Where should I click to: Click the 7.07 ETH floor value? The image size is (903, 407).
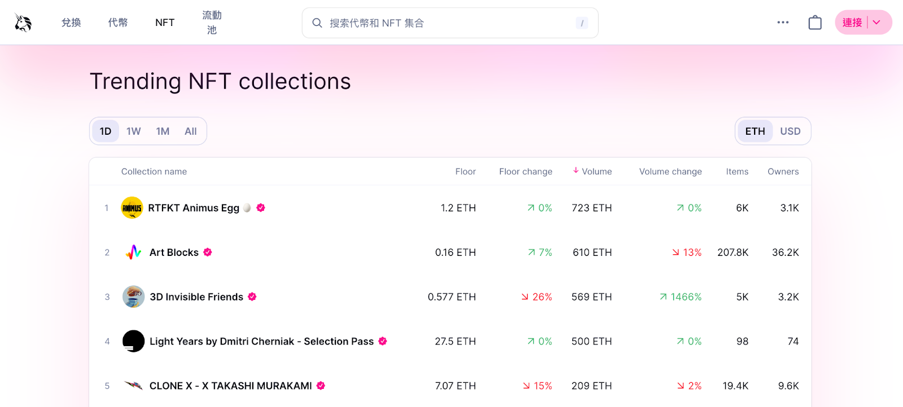(x=455, y=386)
